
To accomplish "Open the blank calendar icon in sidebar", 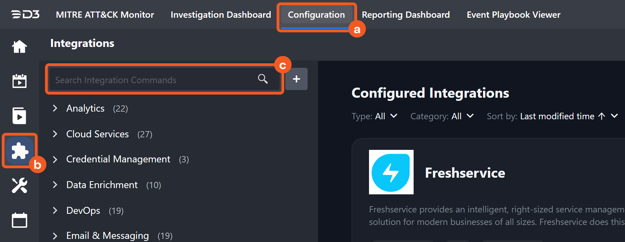I will pyautogui.click(x=20, y=220).
